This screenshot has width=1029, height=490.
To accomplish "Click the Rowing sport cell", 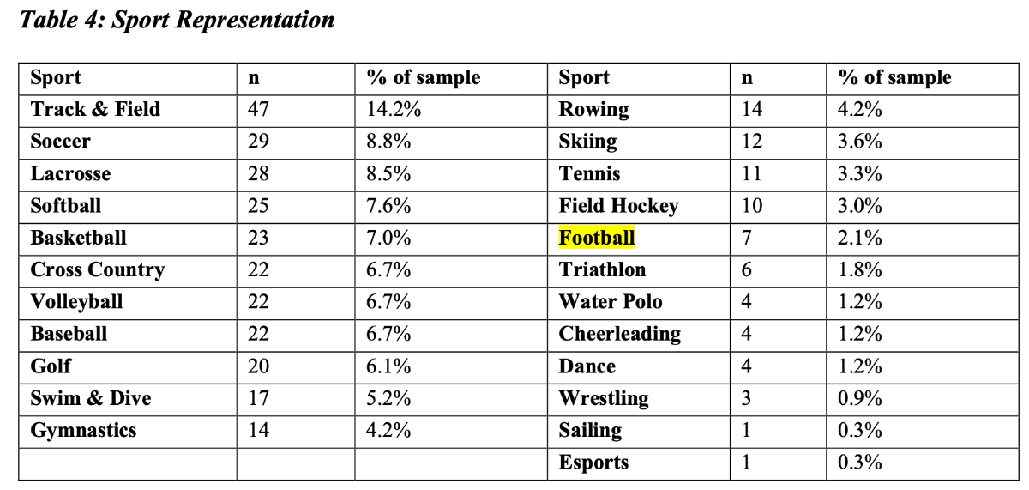I will (593, 109).
